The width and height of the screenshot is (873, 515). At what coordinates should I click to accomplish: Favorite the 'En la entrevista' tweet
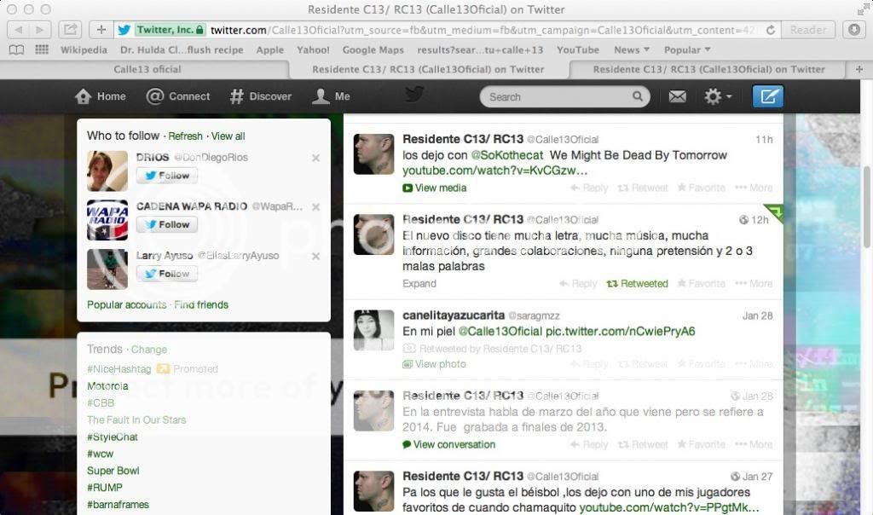(x=701, y=445)
